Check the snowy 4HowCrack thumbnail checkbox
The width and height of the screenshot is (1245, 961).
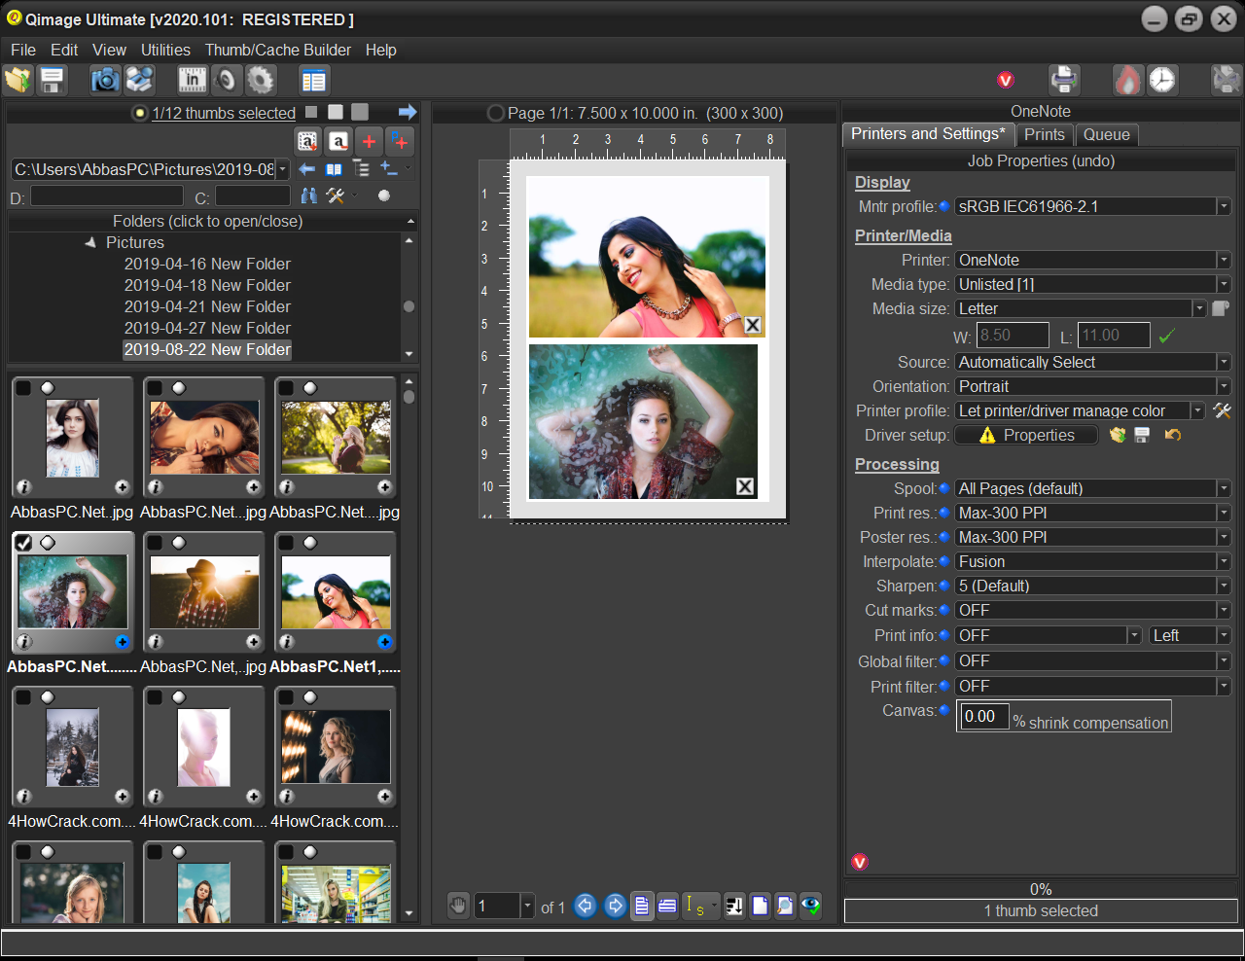pos(24,697)
